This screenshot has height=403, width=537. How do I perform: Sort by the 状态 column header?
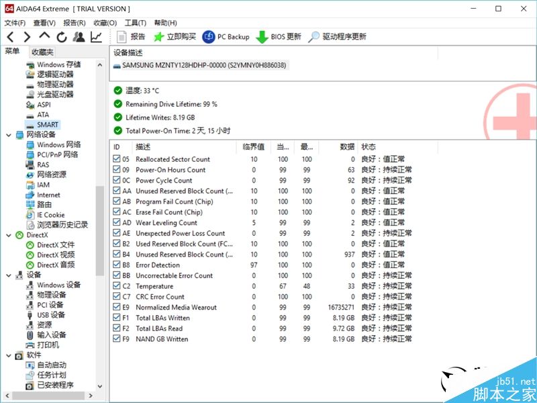(x=398, y=147)
